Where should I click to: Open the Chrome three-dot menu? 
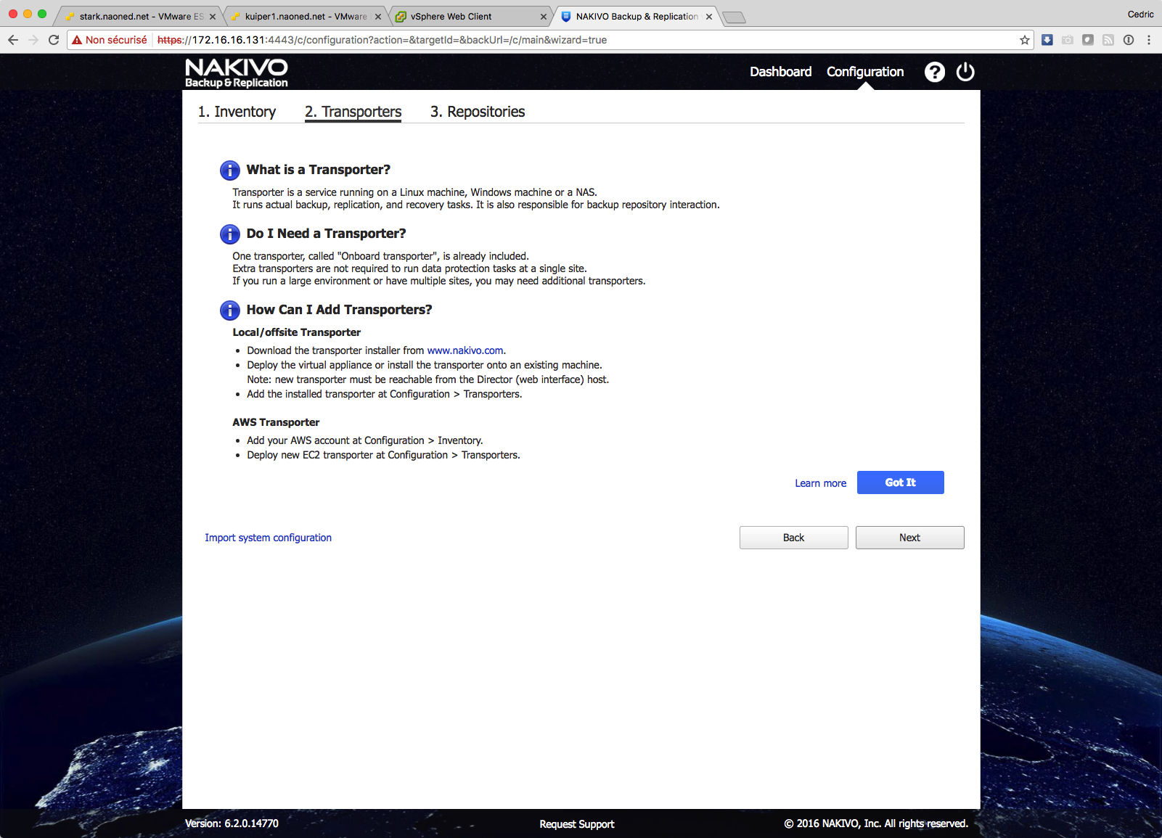pyautogui.click(x=1149, y=40)
